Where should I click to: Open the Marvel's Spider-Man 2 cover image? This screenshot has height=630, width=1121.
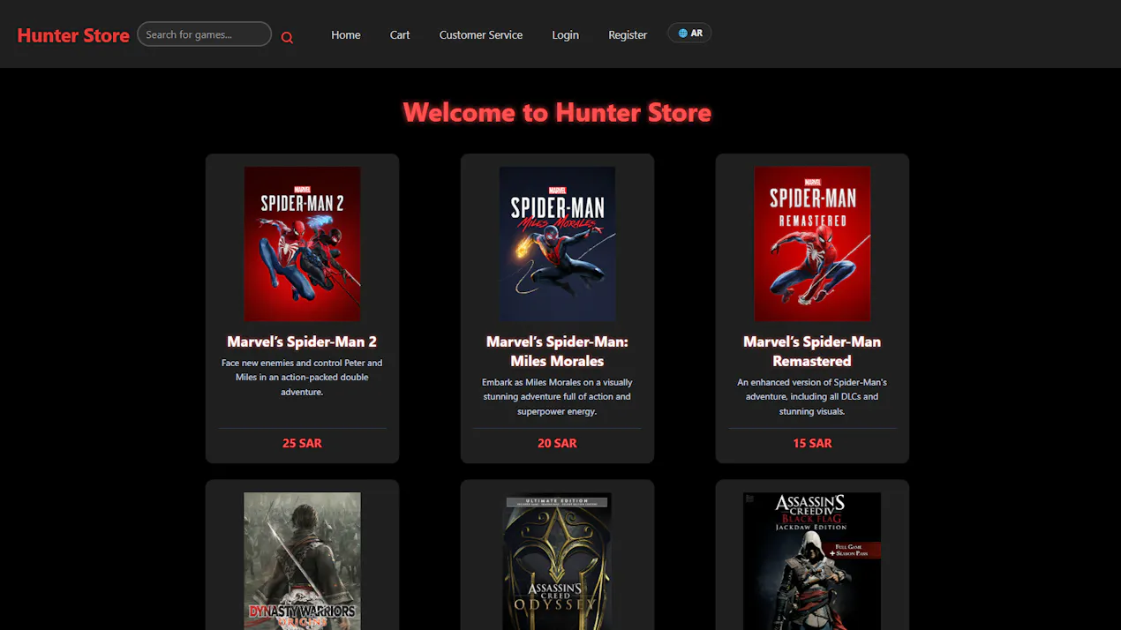pyautogui.click(x=302, y=244)
